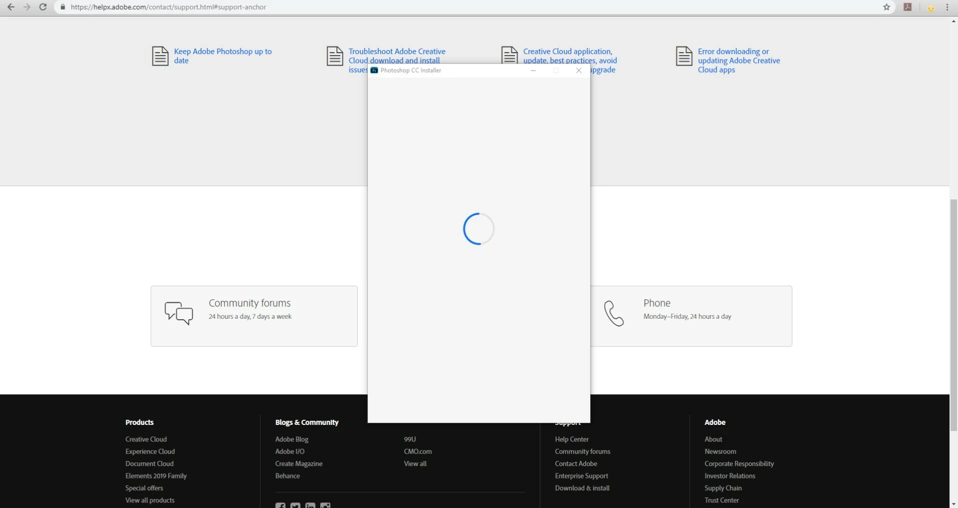Click the chat bubbles Community forums icon
Screen dimensions: 958x508
[179, 313]
